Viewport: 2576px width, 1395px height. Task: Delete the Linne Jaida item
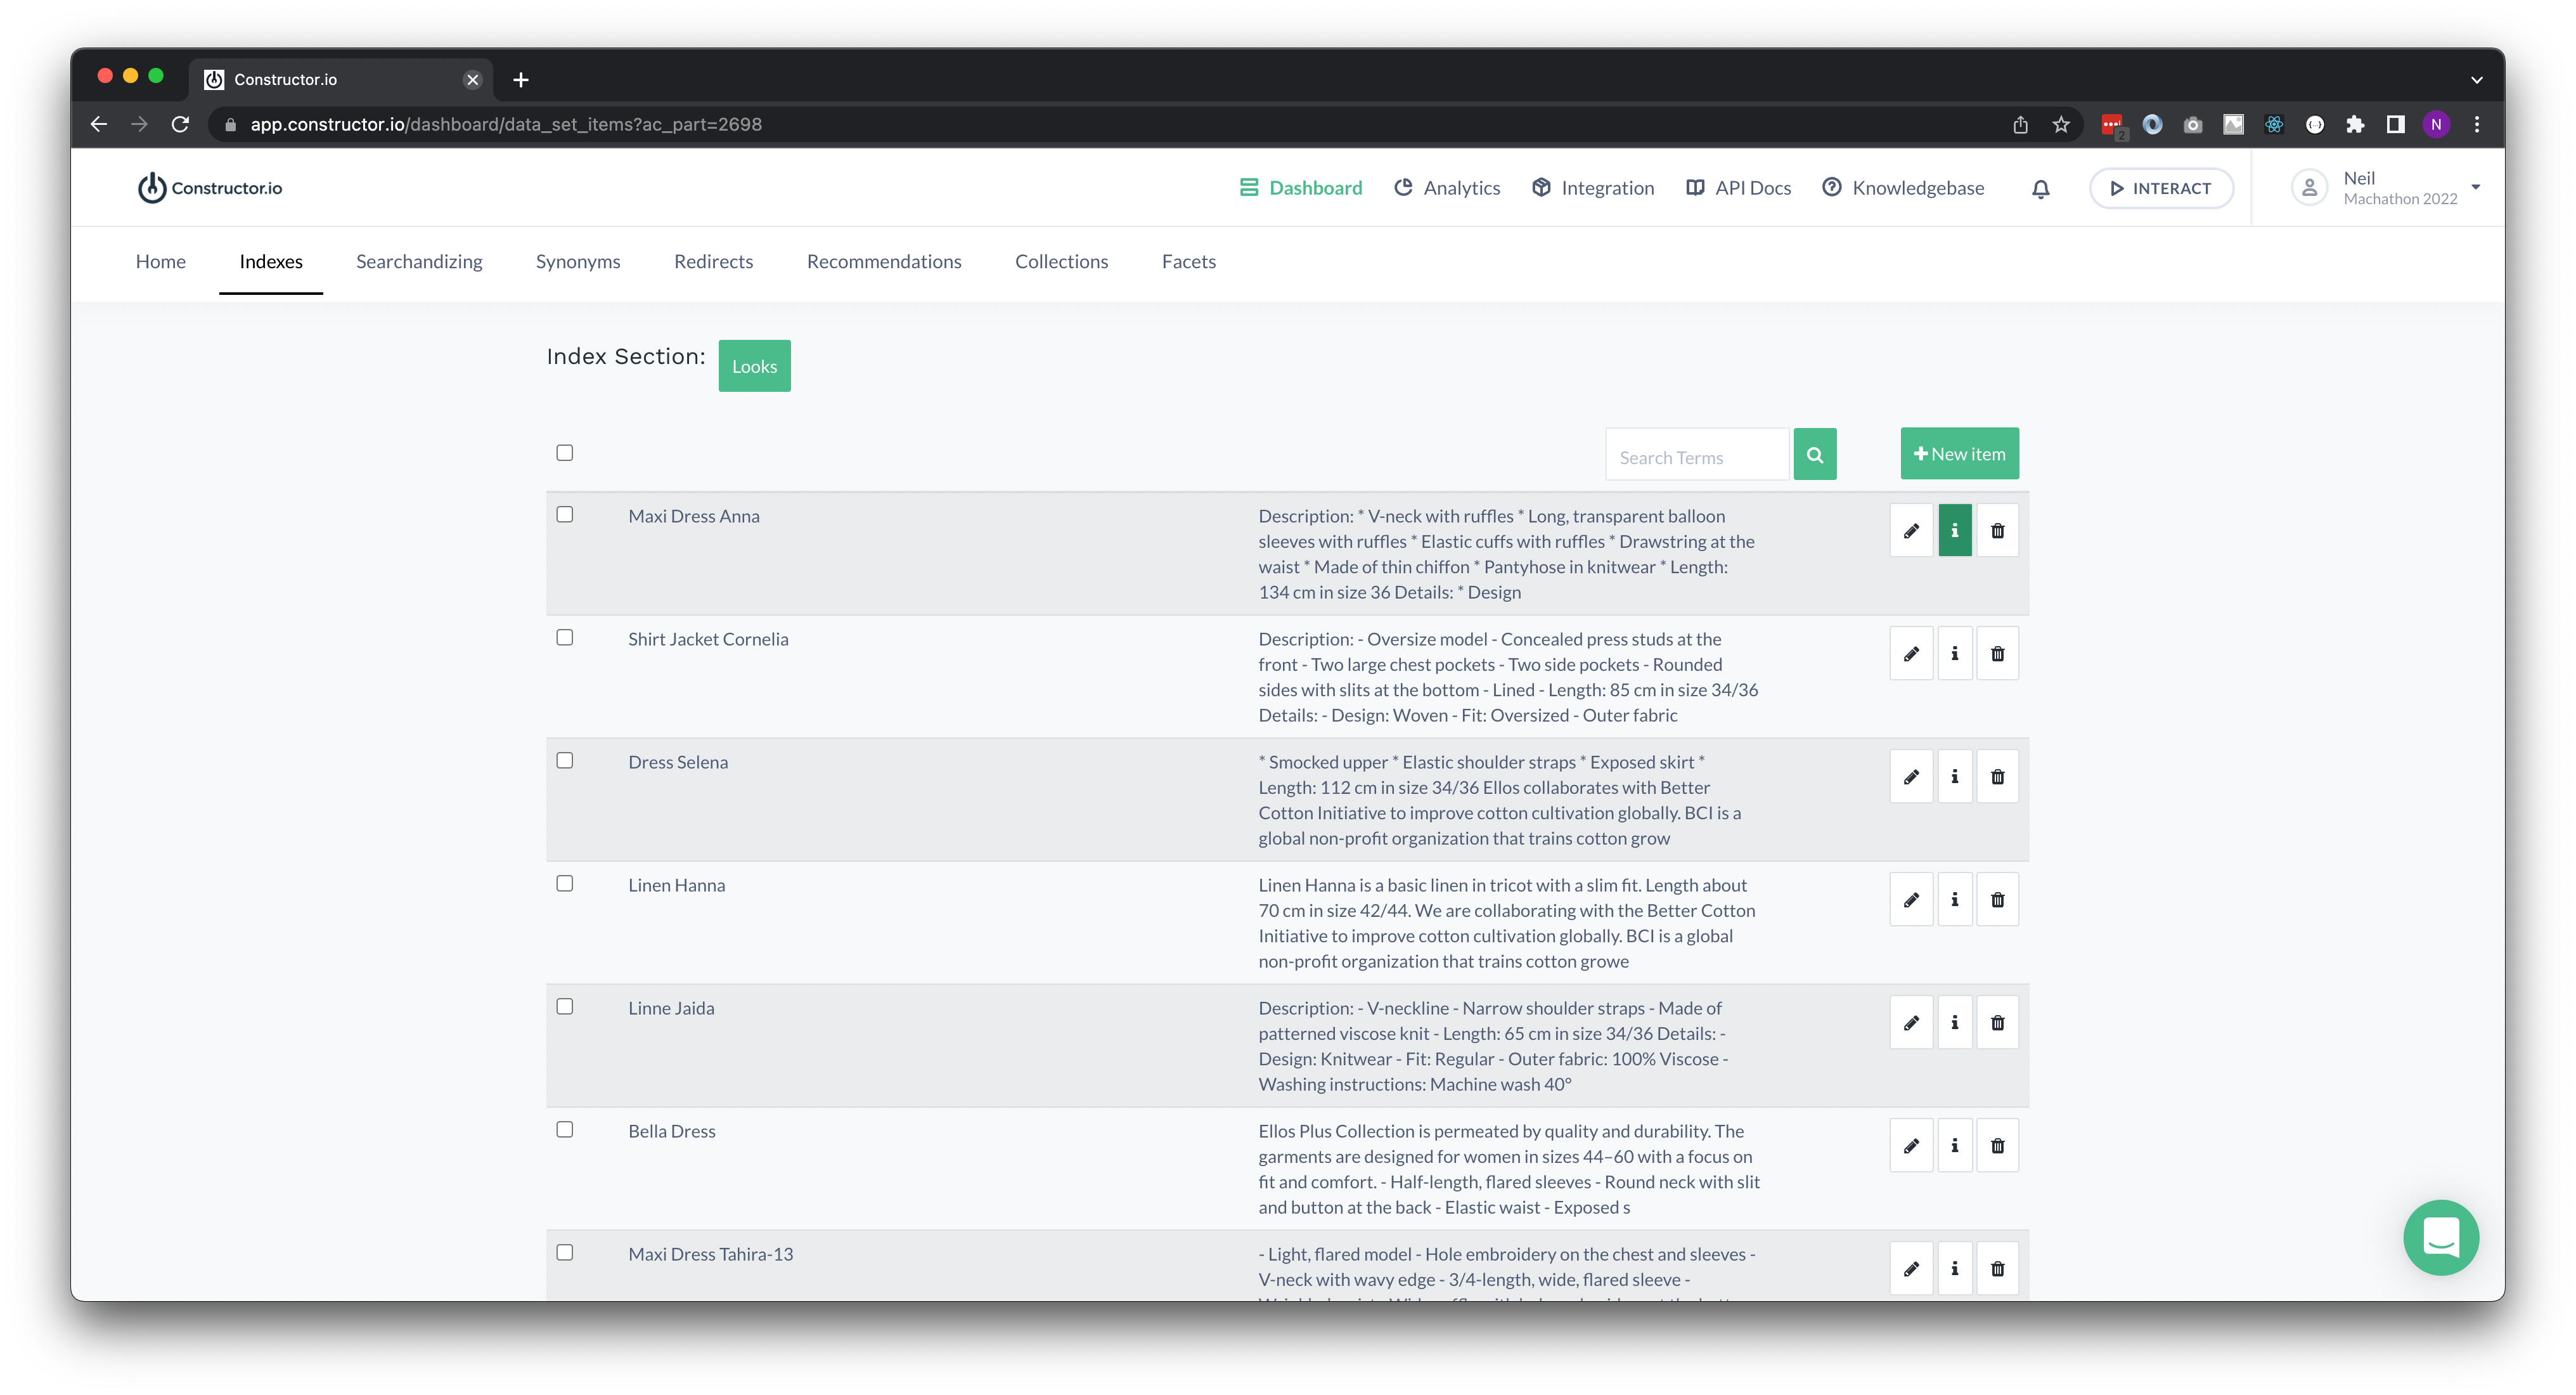pyautogui.click(x=1998, y=1022)
